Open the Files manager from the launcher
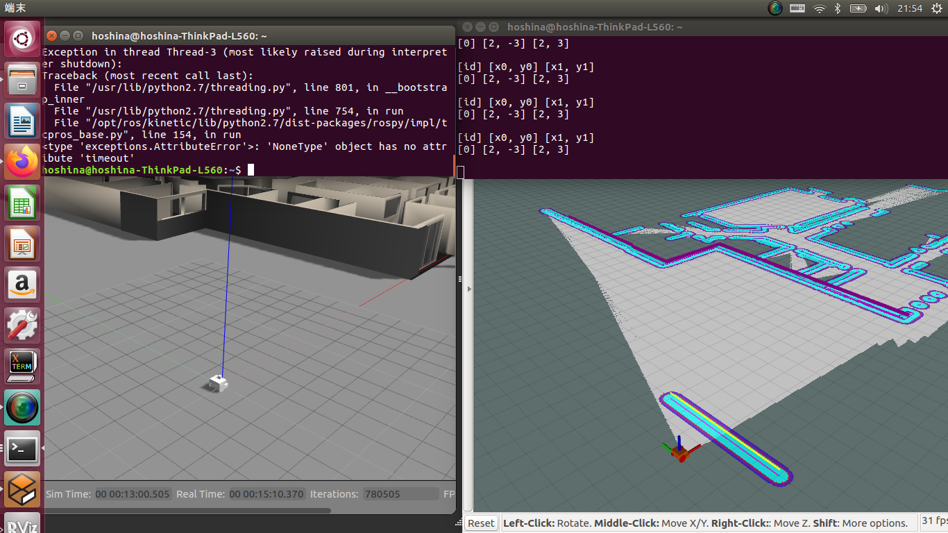Screen dimensions: 948x533 pyautogui.click(x=22, y=80)
